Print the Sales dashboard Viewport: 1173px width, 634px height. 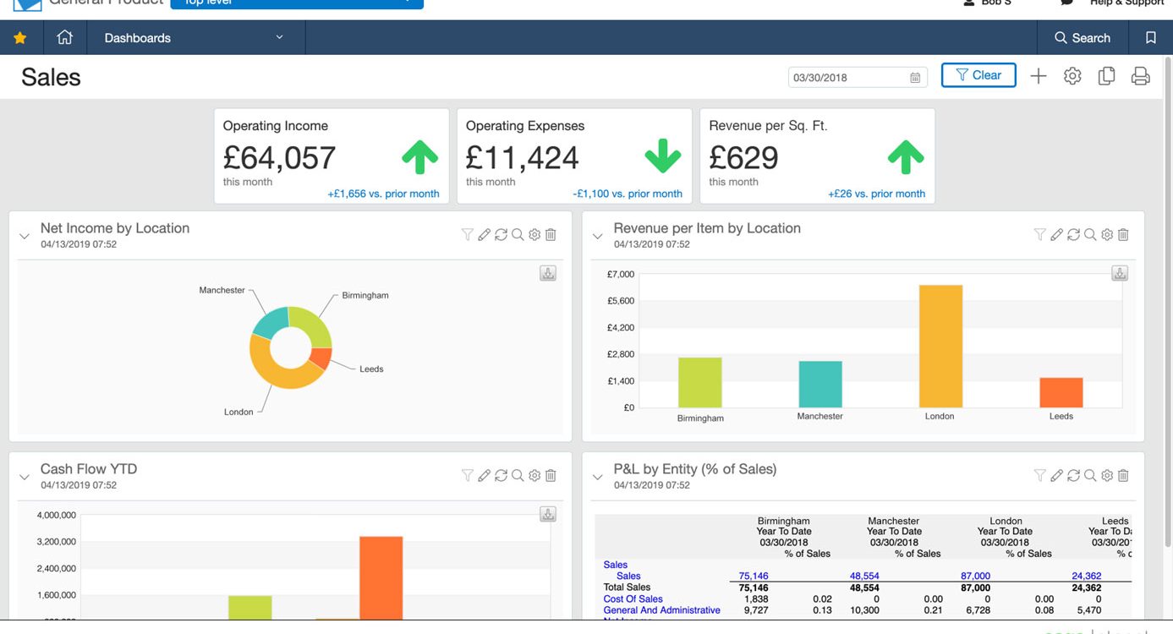[1140, 76]
